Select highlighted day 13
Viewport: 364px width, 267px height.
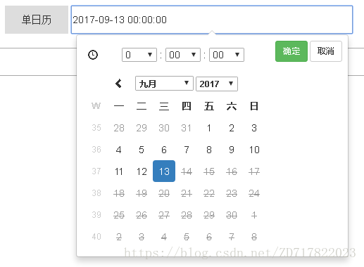click(x=164, y=171)
